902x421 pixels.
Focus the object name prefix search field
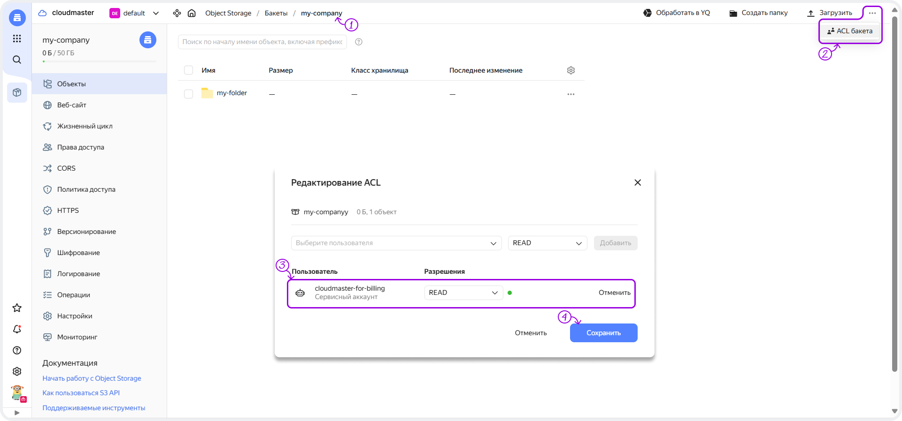pos(262,42)
